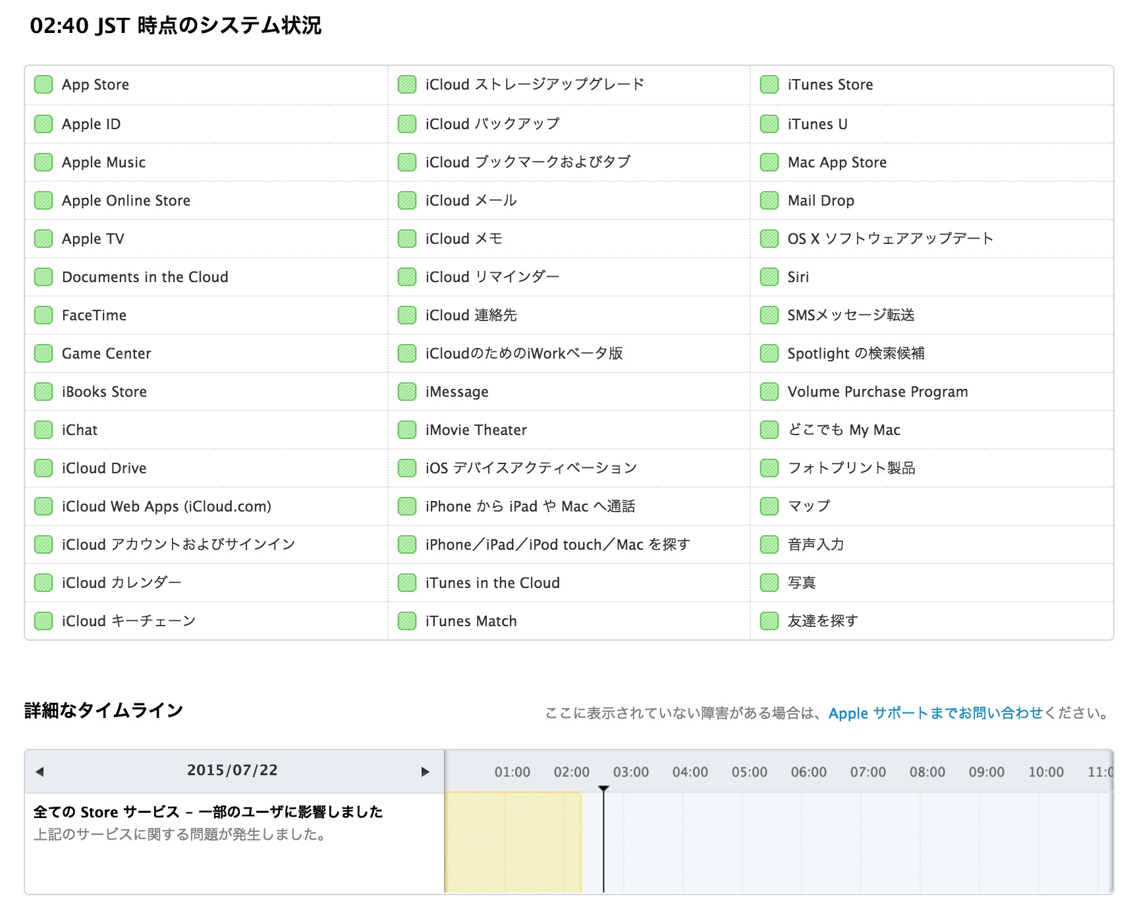
Task: Click the status icon for iCloud メール
Action: tap(407, 200)
